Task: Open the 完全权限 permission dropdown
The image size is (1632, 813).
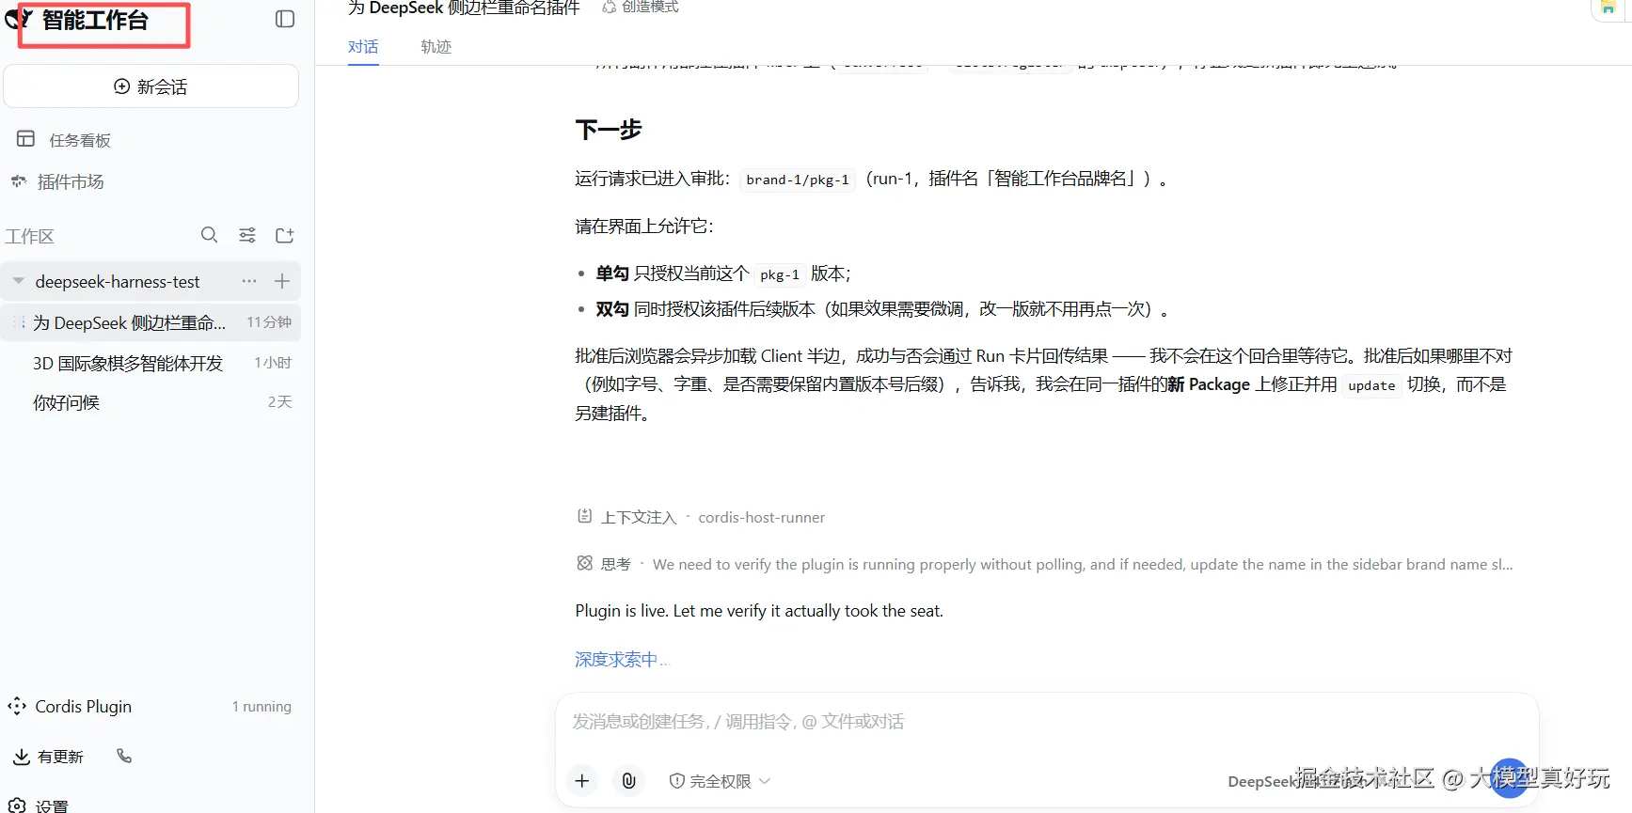Action: pyautogui.click(x=720, y=781)
